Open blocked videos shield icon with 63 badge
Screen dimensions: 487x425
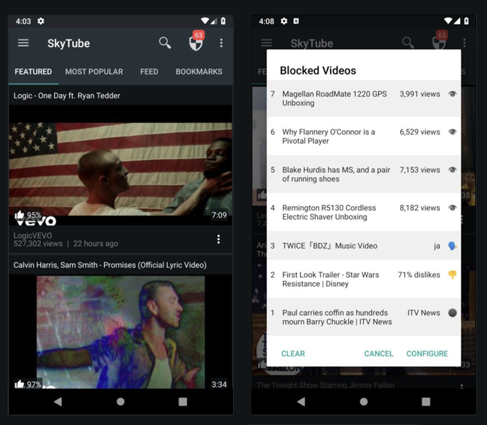coord(195,43)
